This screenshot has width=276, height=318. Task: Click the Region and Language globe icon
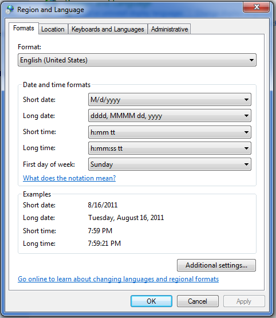pos(10,10)
